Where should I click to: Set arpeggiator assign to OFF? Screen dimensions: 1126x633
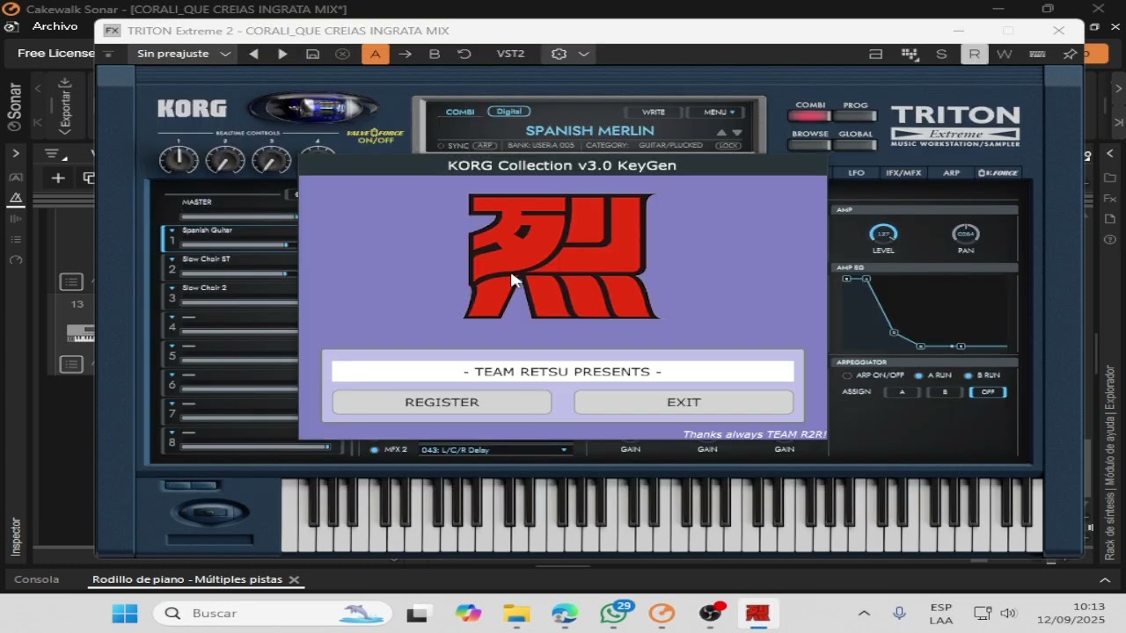click(988, 392)
